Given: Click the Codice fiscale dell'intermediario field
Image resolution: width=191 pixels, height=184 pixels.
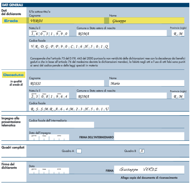Looking at the screenshot, I should click(x=61, y=125).
